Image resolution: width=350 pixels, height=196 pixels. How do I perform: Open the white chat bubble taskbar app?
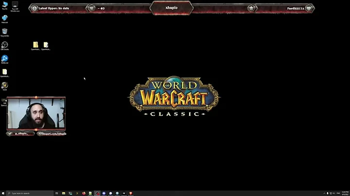click(x=110, y=193)
